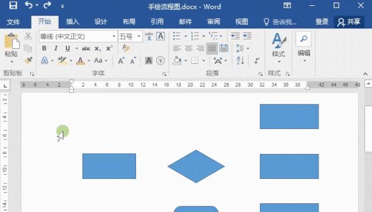Apply strikethrough abc formatting
The height and width of the screenshot is (212, 372).
pos(86,49)
